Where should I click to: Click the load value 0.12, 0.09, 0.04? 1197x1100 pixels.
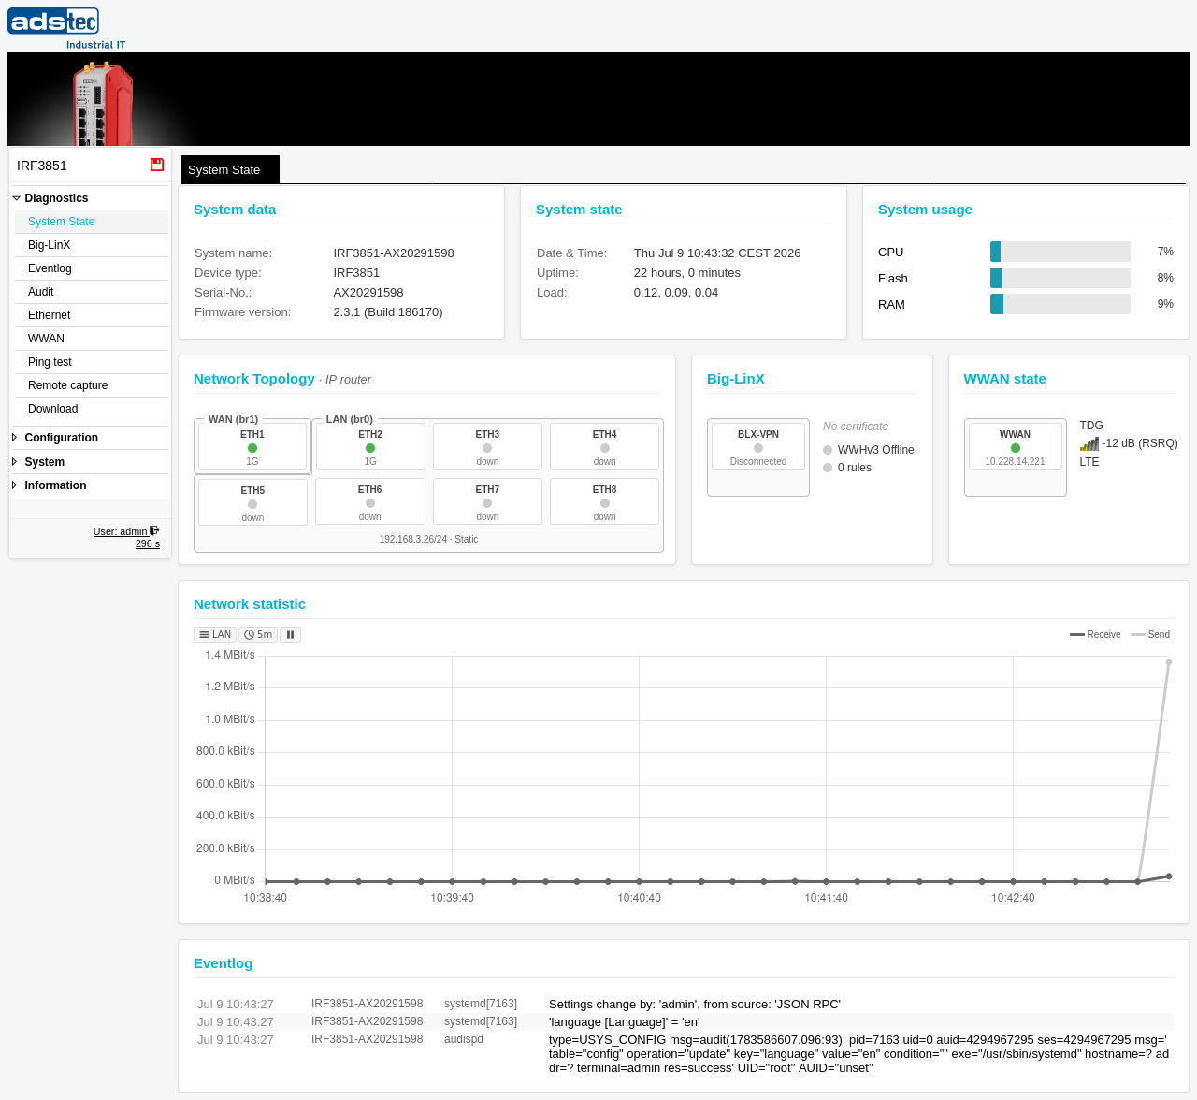click(x=676, y=293)
